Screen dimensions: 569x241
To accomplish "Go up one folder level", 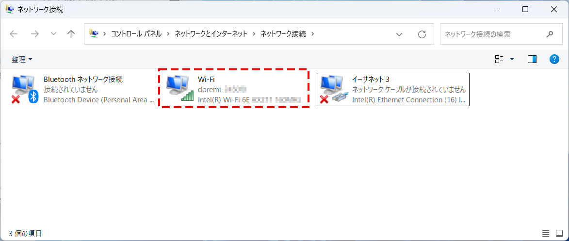I will [x=71, y=34].
